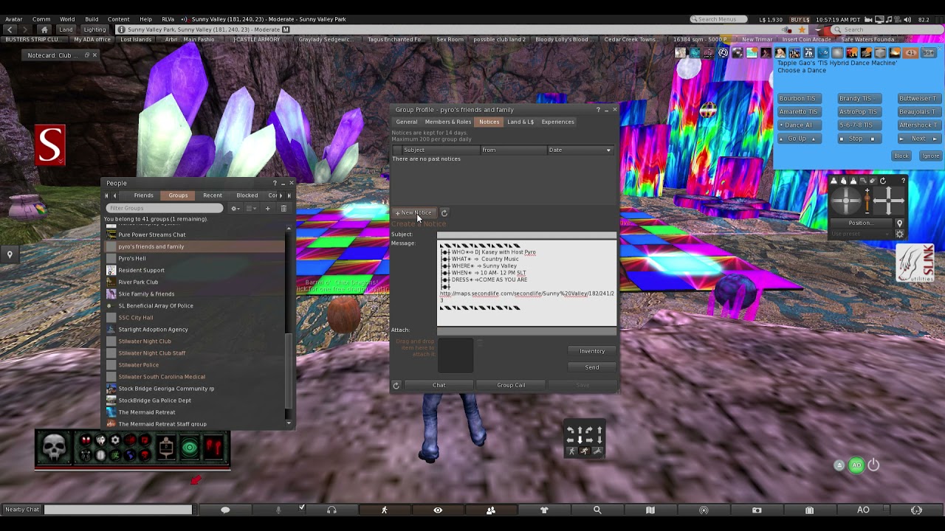The width and height of the screenshot is (945, 531).
Task: Open the Experiences tab in Group Profile
Action: [x=557, y=122]
